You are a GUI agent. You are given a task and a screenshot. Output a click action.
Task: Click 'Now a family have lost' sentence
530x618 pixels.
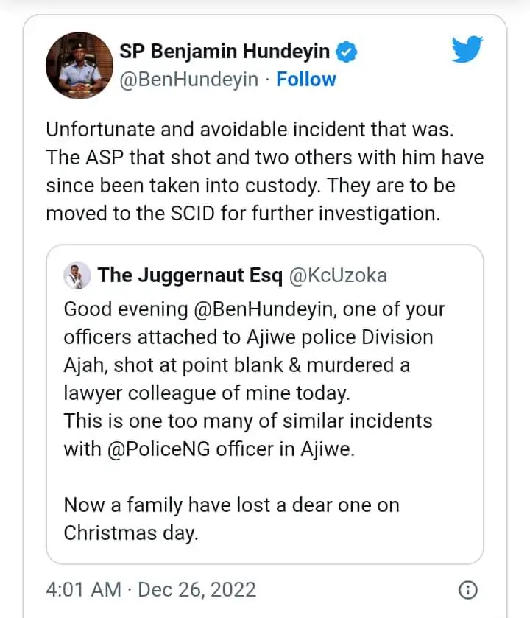pos(232,505)
